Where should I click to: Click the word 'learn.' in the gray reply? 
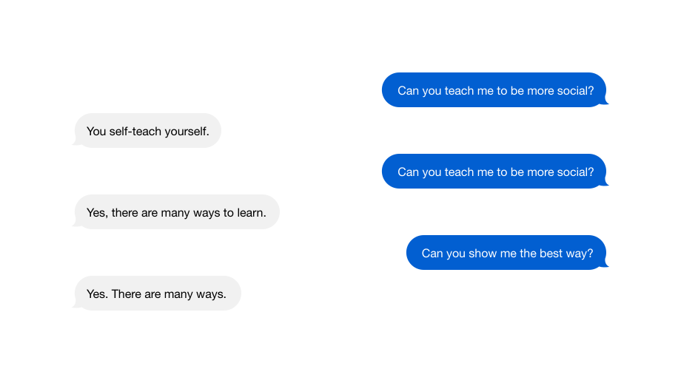tap(252, 212)
